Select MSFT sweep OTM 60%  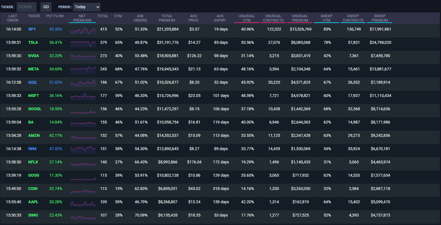pos(327,96)
